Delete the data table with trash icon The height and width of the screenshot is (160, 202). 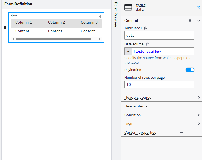[x=99, y=16]
